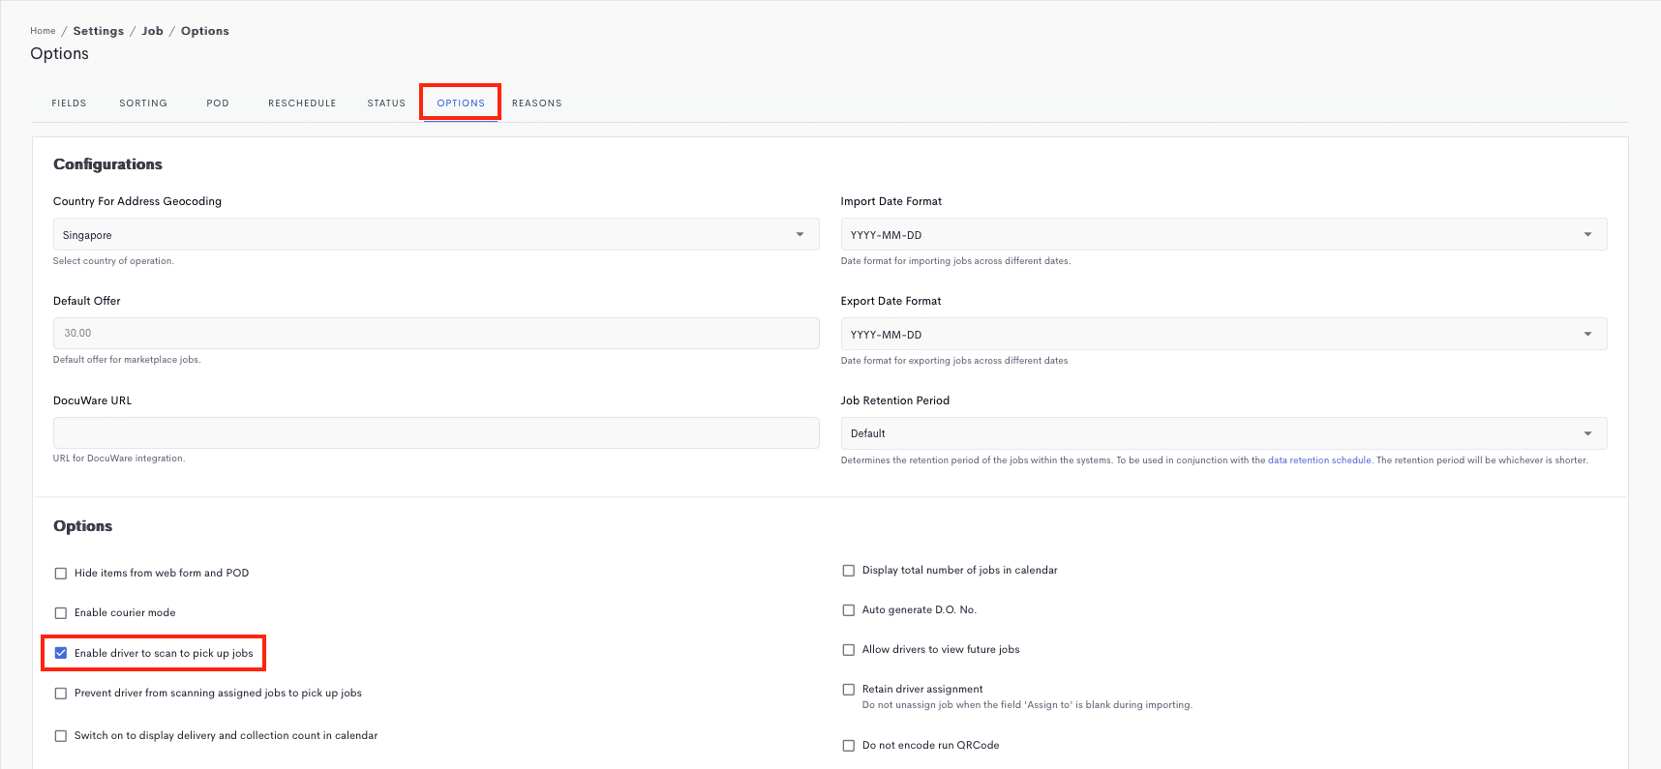This screenshot has width=1661, height=769.
Task: Open the Job Retention Period dropdown
Action: click(1223, 433)
